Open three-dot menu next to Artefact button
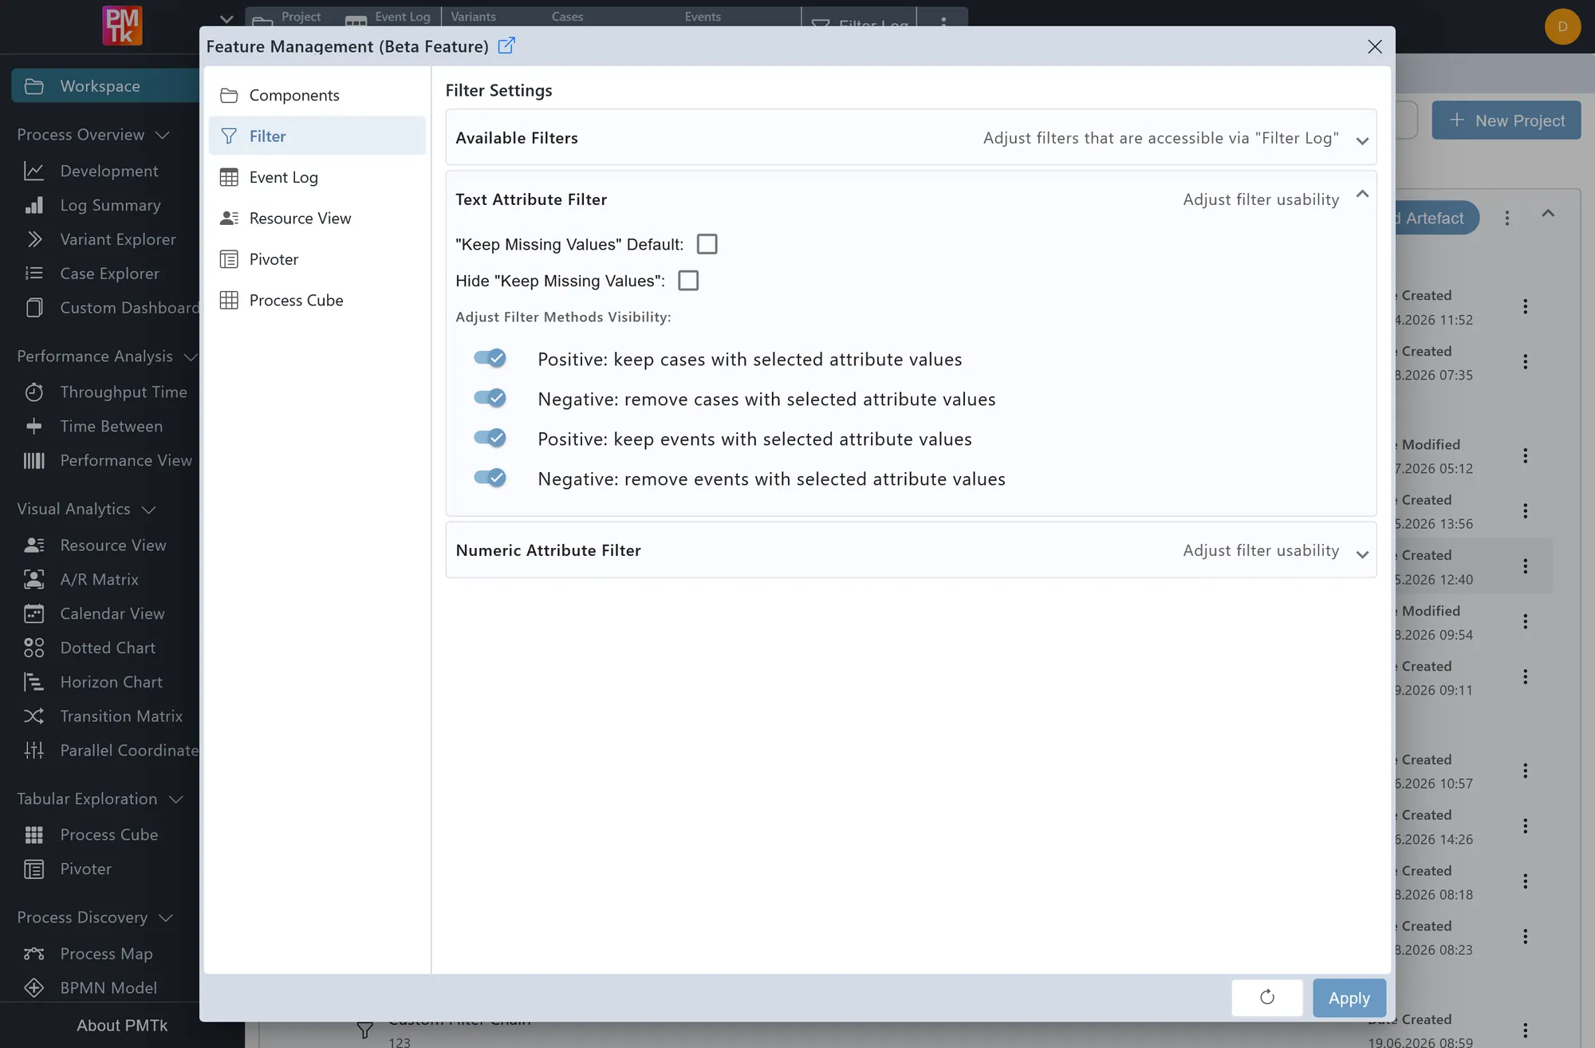The image size is (1595, 1048). click(1506, 218)
